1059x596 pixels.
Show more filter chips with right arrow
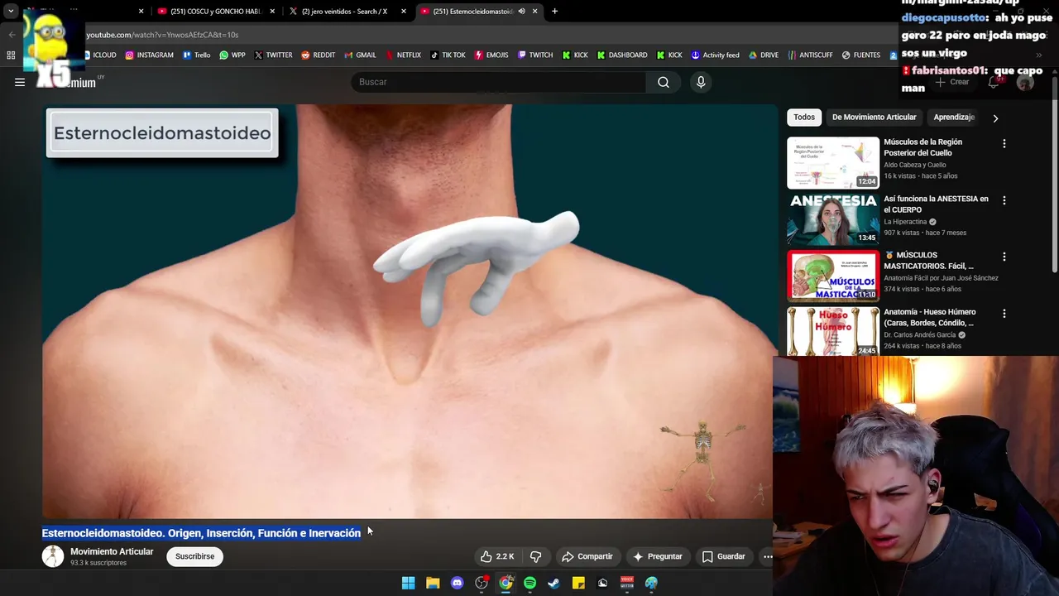click(995, 118)
